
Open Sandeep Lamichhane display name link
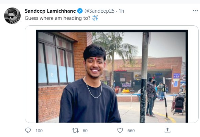(50, 11)
